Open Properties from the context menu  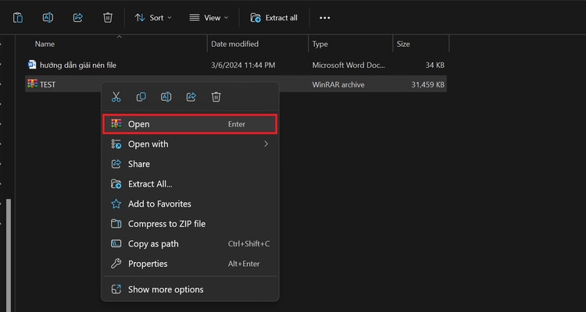(148, 264)
